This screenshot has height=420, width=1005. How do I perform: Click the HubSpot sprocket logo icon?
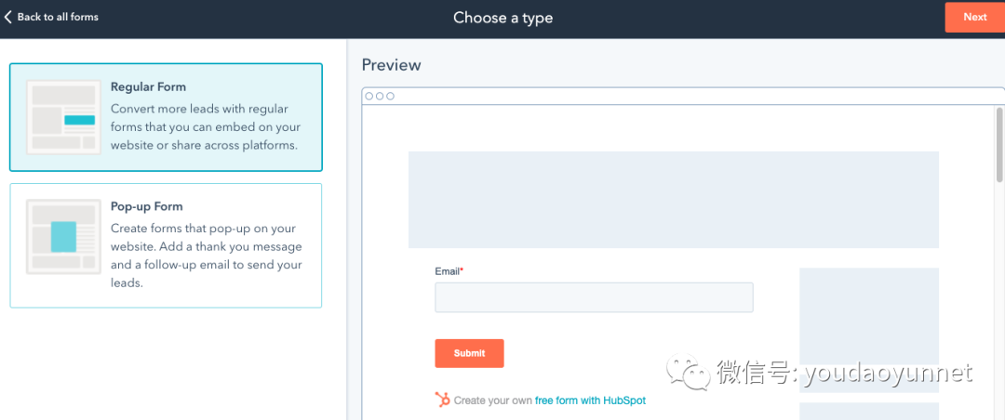(x=442, y=400)
